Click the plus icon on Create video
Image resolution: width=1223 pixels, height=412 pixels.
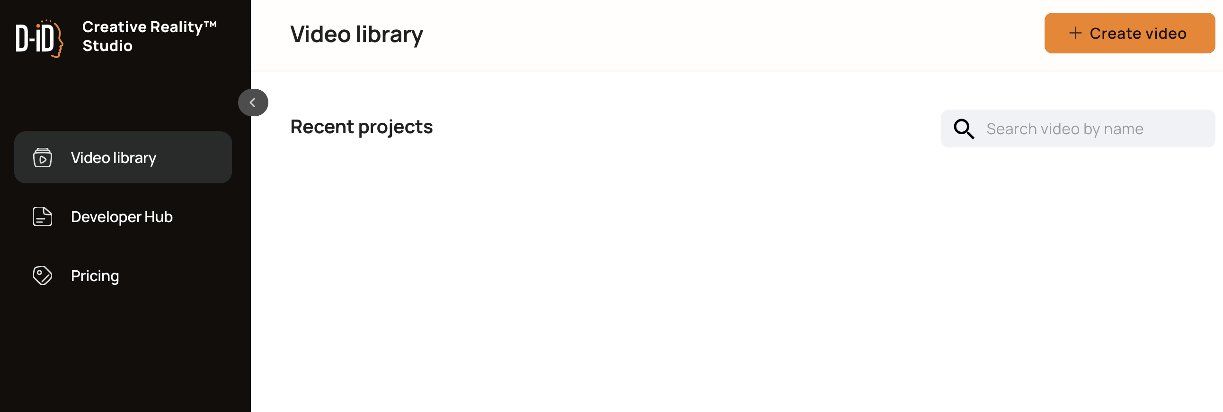click(1075, 33)
